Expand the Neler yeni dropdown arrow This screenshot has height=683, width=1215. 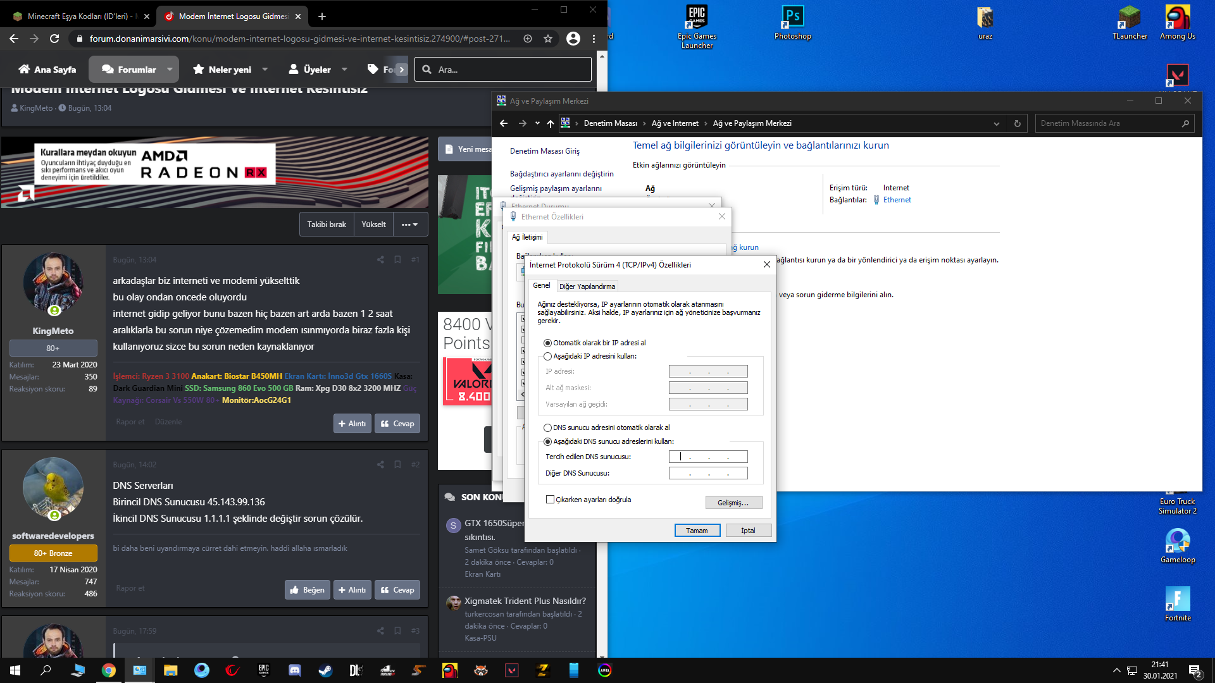[x=265, y=70]
